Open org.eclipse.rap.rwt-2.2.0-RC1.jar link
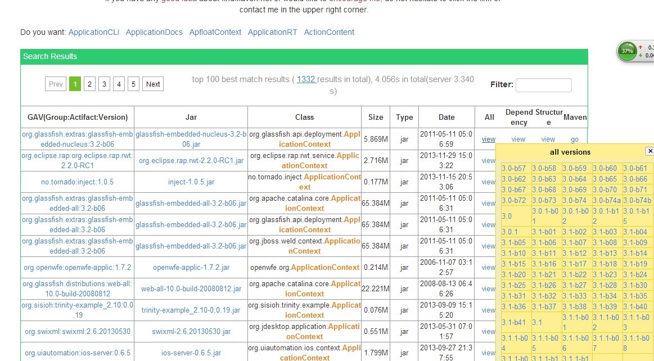 pyautogui.click(x=191, y=160)
